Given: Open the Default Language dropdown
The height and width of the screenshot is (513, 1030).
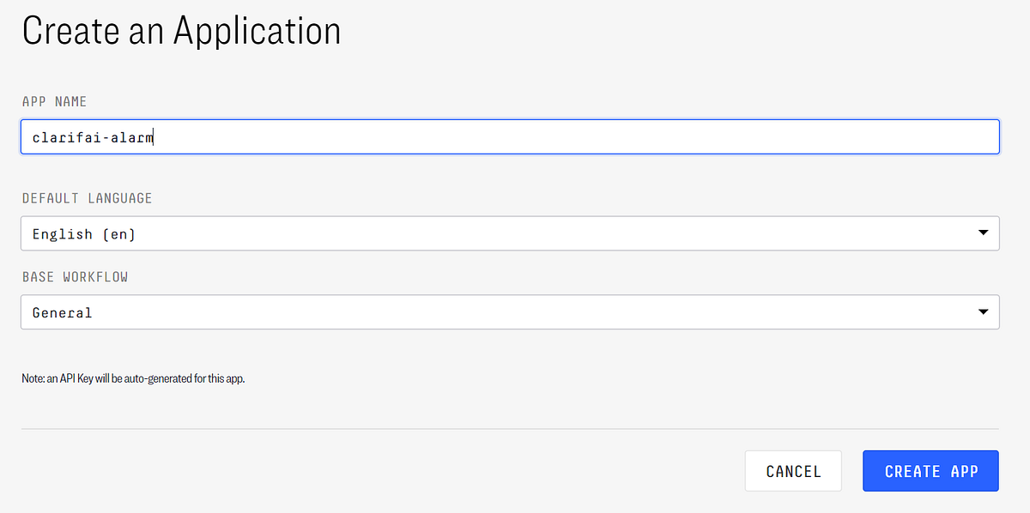Looking at the screenshot, I should (510, 233).
